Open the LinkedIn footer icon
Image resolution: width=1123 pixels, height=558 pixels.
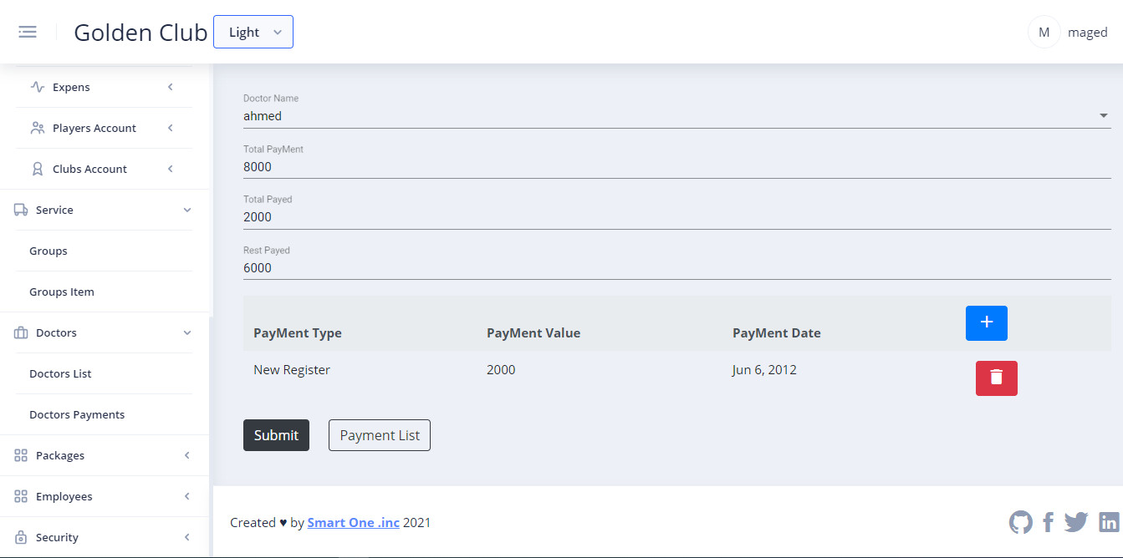tap(1109, 522)
